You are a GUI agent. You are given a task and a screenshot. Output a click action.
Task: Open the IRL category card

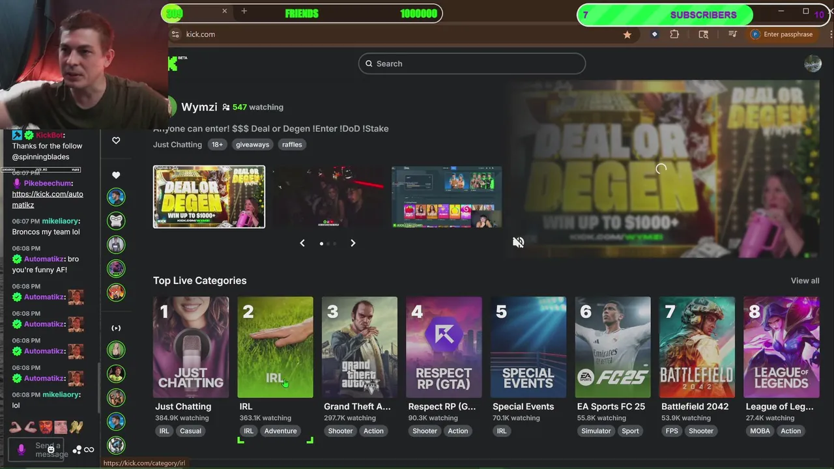click(275, 347)
